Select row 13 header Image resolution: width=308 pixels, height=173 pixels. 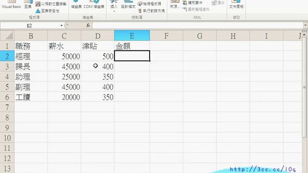point(7,168)
